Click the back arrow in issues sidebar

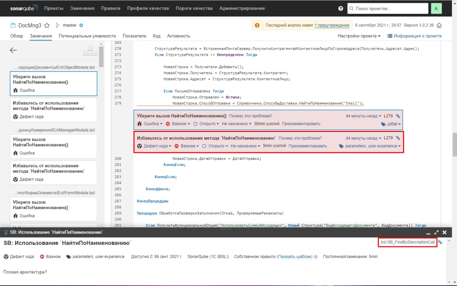coord(13,50)
